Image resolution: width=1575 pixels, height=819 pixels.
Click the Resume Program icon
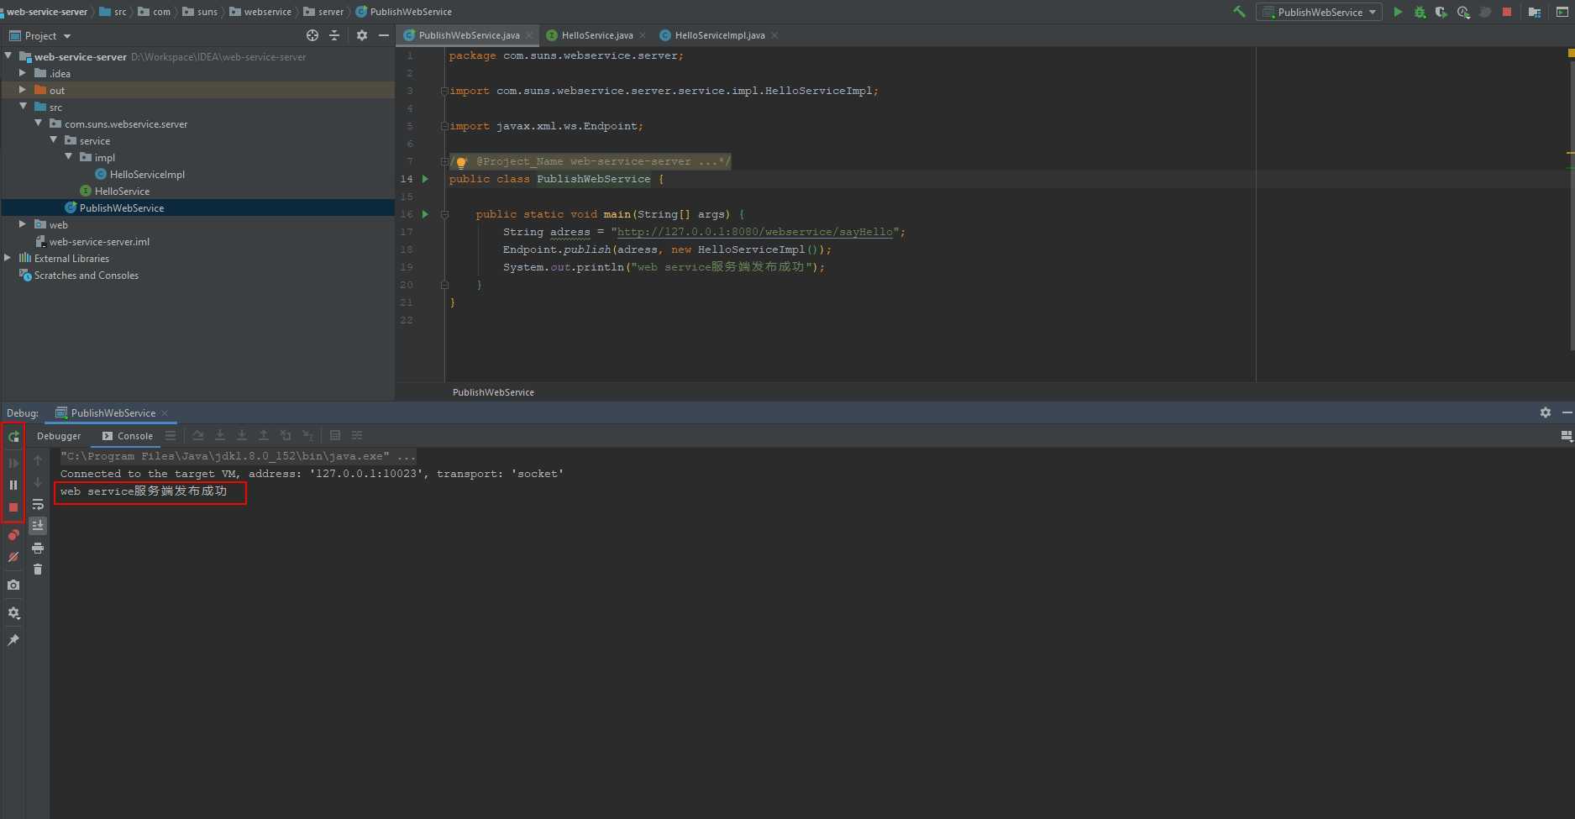point(13,463)
